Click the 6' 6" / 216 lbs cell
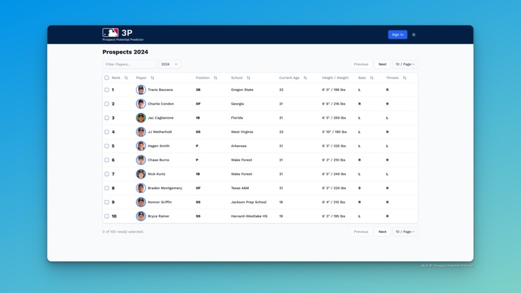 pyautogui.click(x=334, y=103)
